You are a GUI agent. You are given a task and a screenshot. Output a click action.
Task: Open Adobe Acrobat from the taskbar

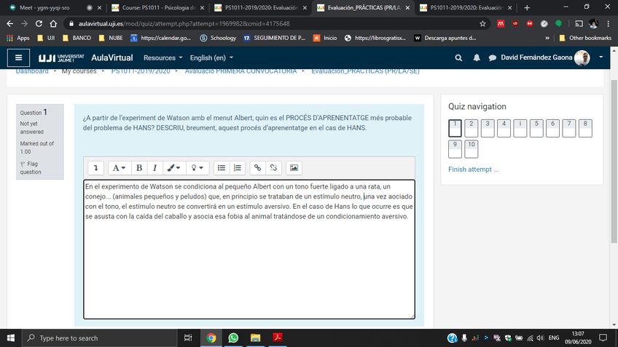tap(278, 338)
